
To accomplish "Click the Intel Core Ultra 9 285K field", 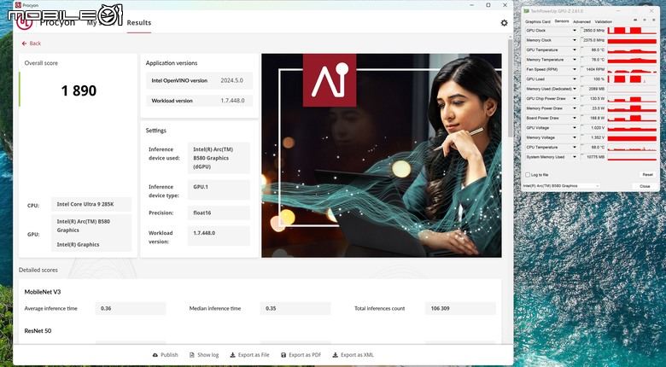I will [91, 204].
